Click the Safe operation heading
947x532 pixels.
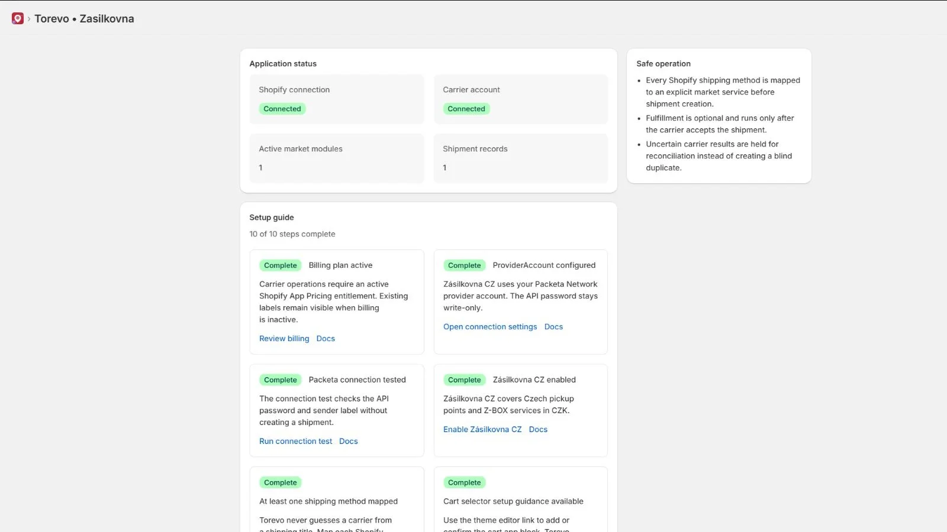(x=663, y=64)
